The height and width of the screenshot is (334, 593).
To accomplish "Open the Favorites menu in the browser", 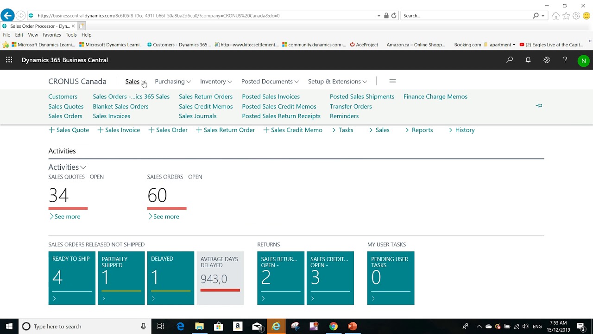I will pos(52,35).
